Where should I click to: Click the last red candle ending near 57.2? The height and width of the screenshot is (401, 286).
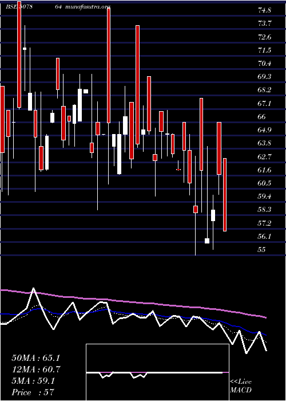pos(225,195)
